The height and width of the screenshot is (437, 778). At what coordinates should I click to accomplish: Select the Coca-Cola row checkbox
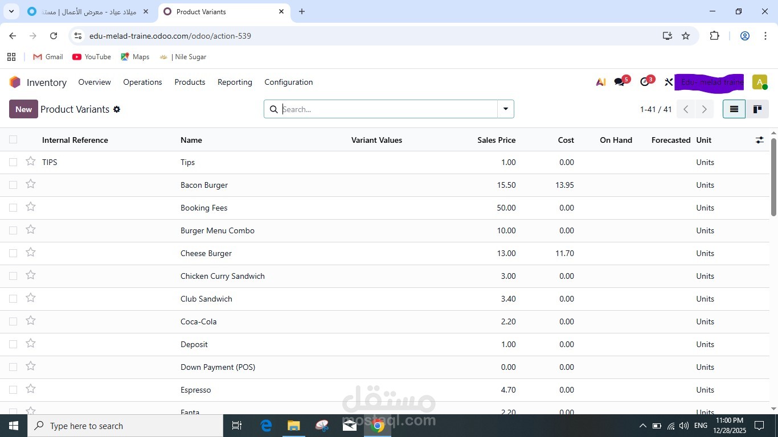pos(13,321)
